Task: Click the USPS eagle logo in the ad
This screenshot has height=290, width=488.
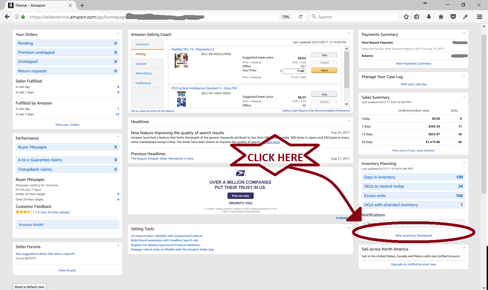Action: tap(241, 173)
